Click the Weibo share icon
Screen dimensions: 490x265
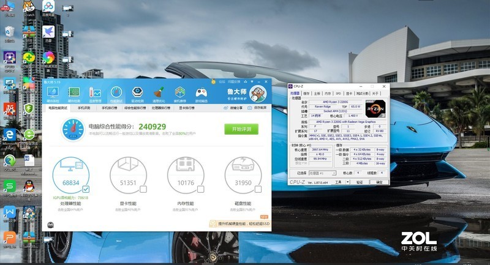point(226,108)
